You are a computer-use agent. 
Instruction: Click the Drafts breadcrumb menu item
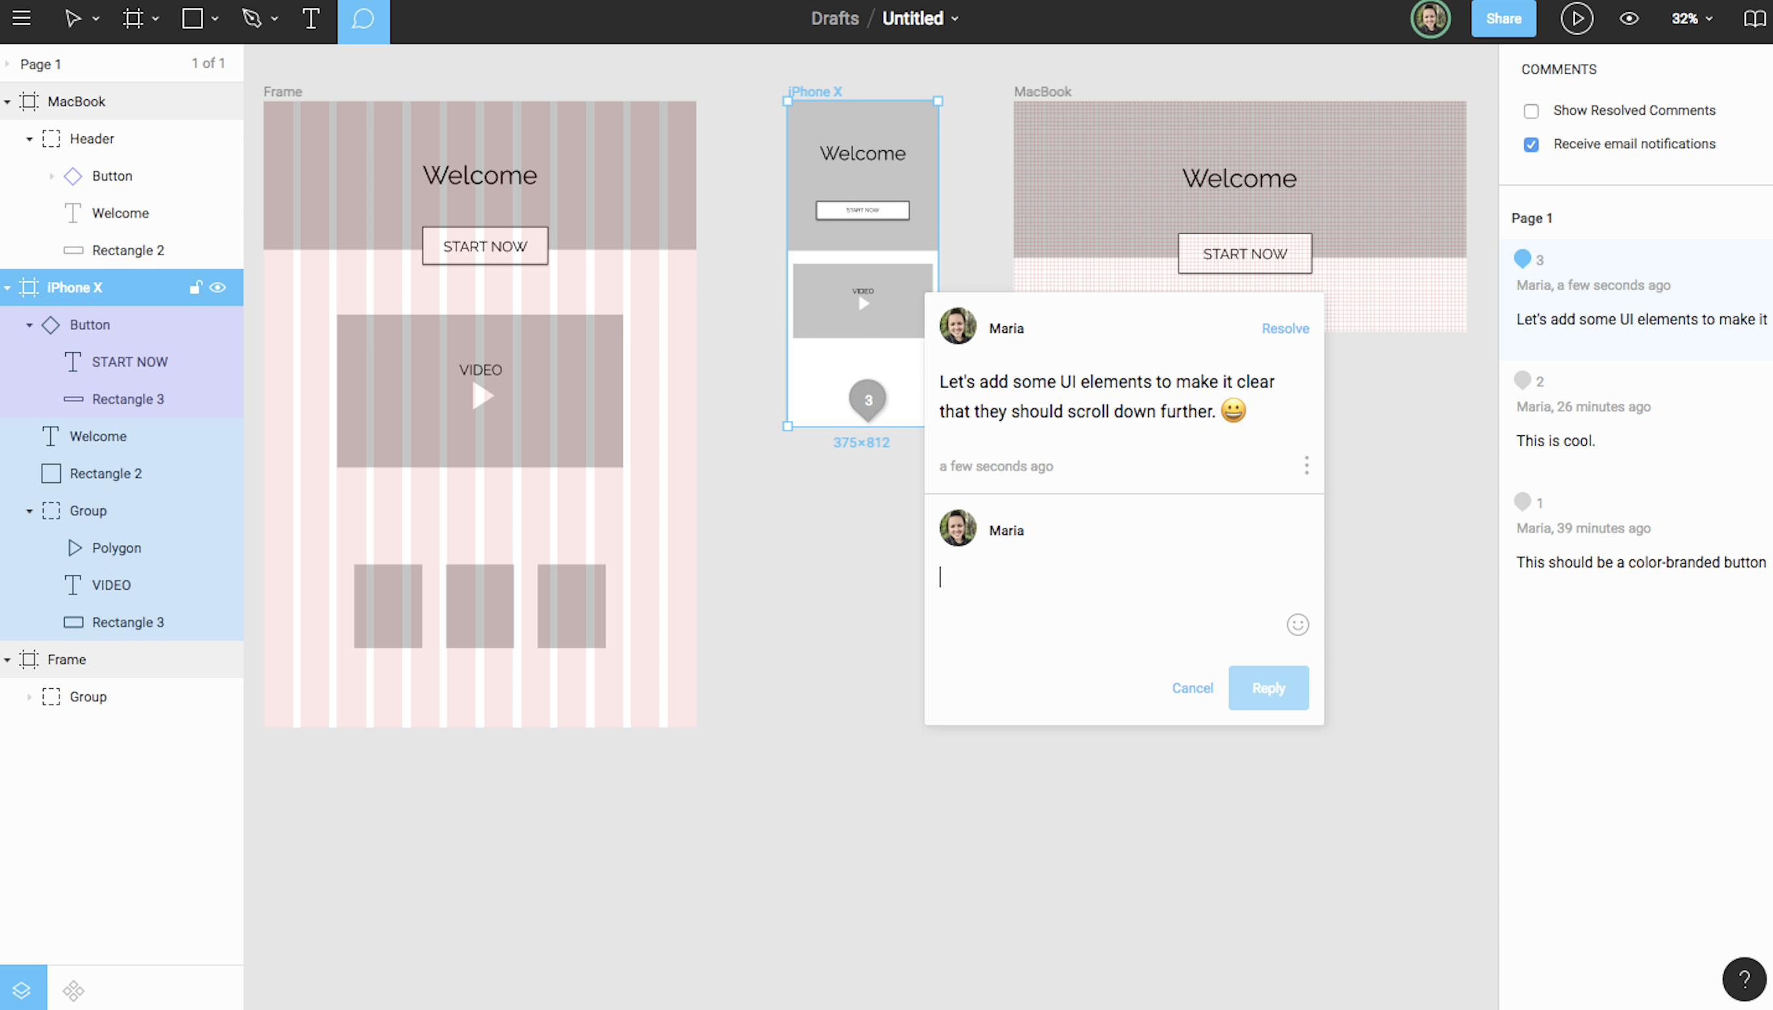tap(836, 18)
